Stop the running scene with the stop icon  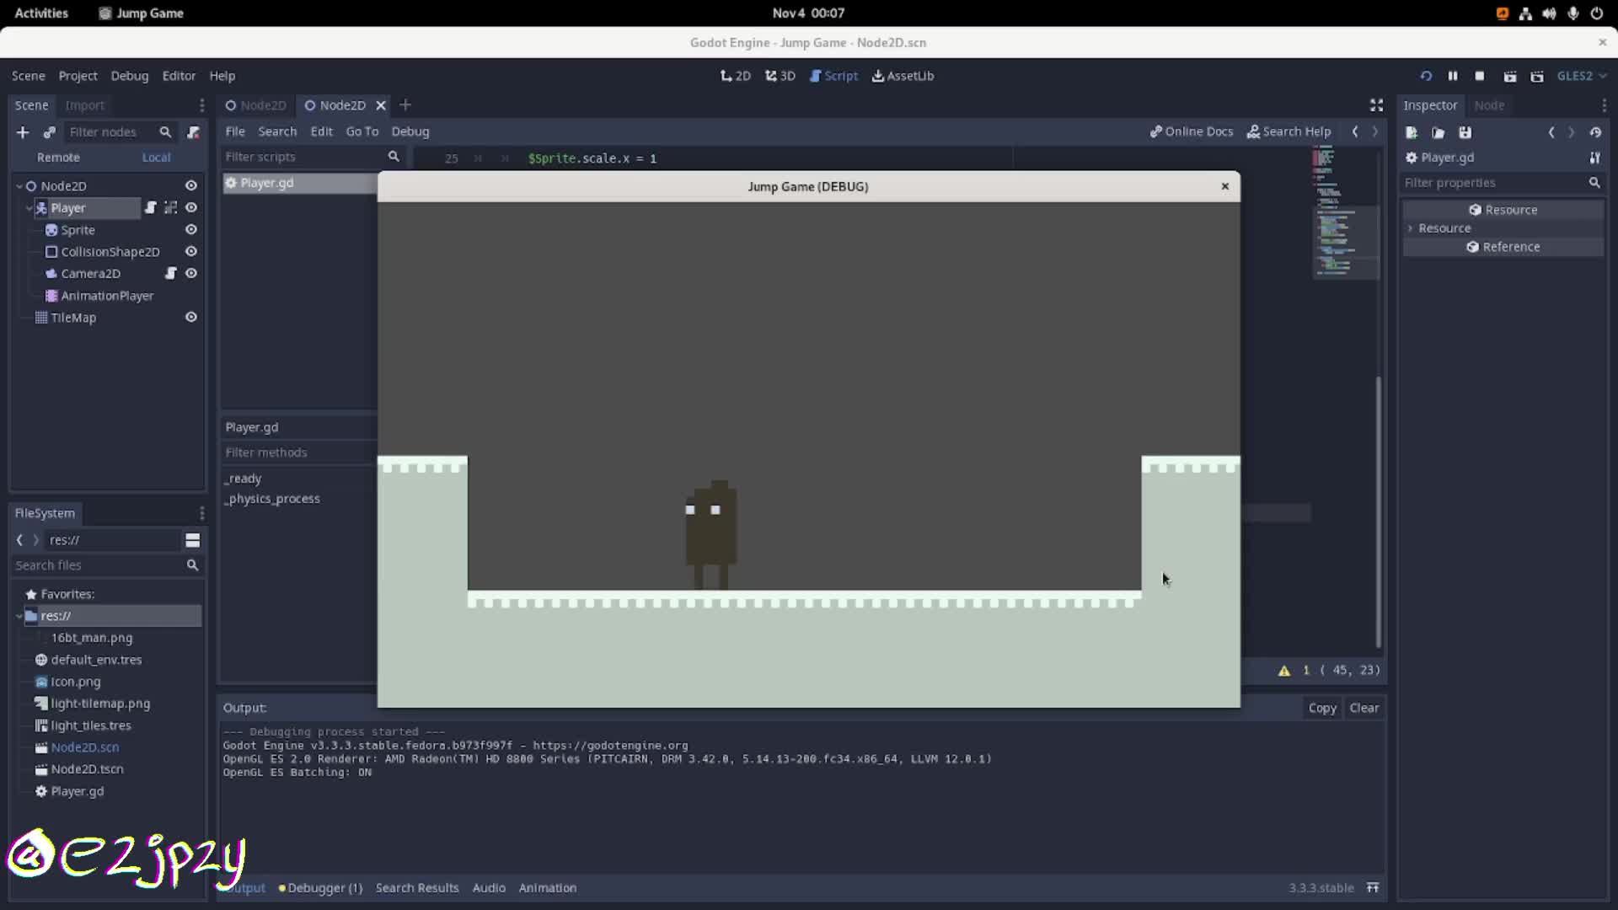1481,76
